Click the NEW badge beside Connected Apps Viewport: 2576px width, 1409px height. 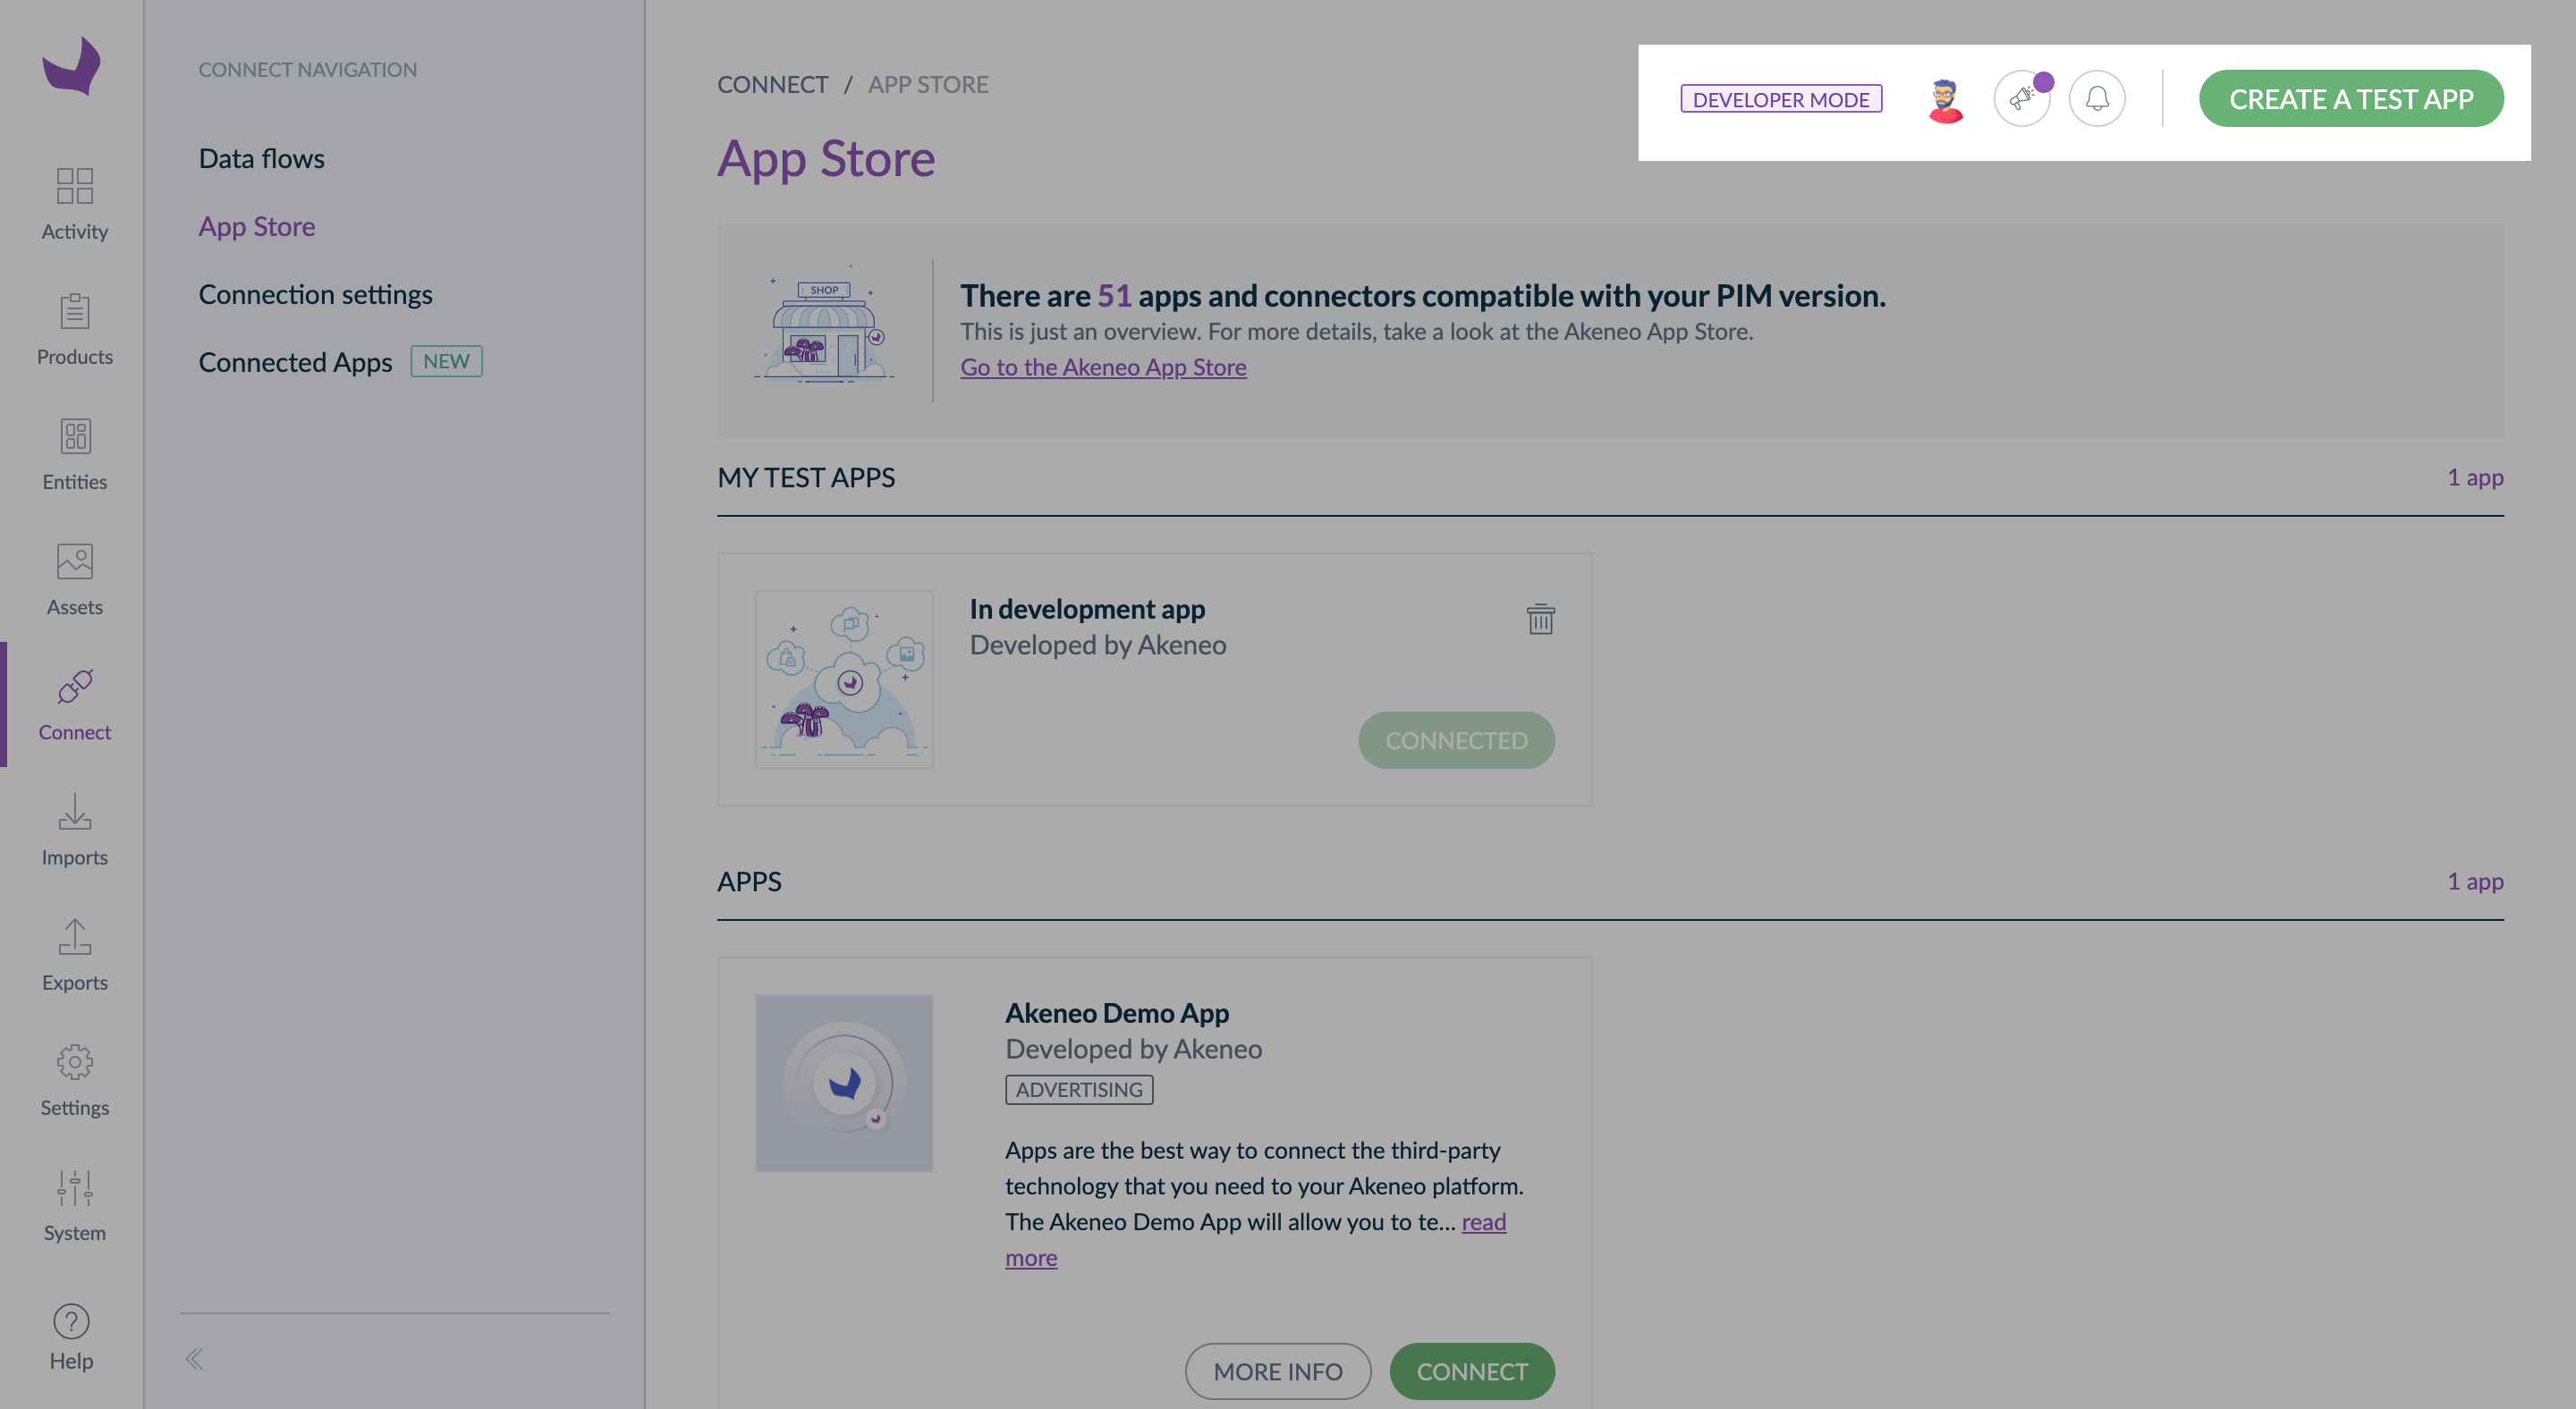point(446,361)
